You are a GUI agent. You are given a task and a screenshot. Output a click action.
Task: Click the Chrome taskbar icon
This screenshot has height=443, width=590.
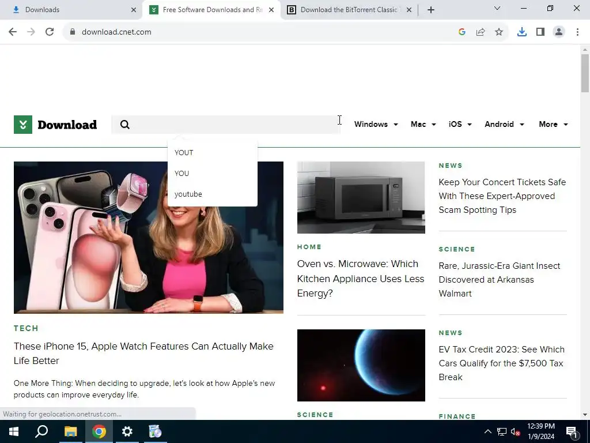pyautogui.click(x=99, y=431)
